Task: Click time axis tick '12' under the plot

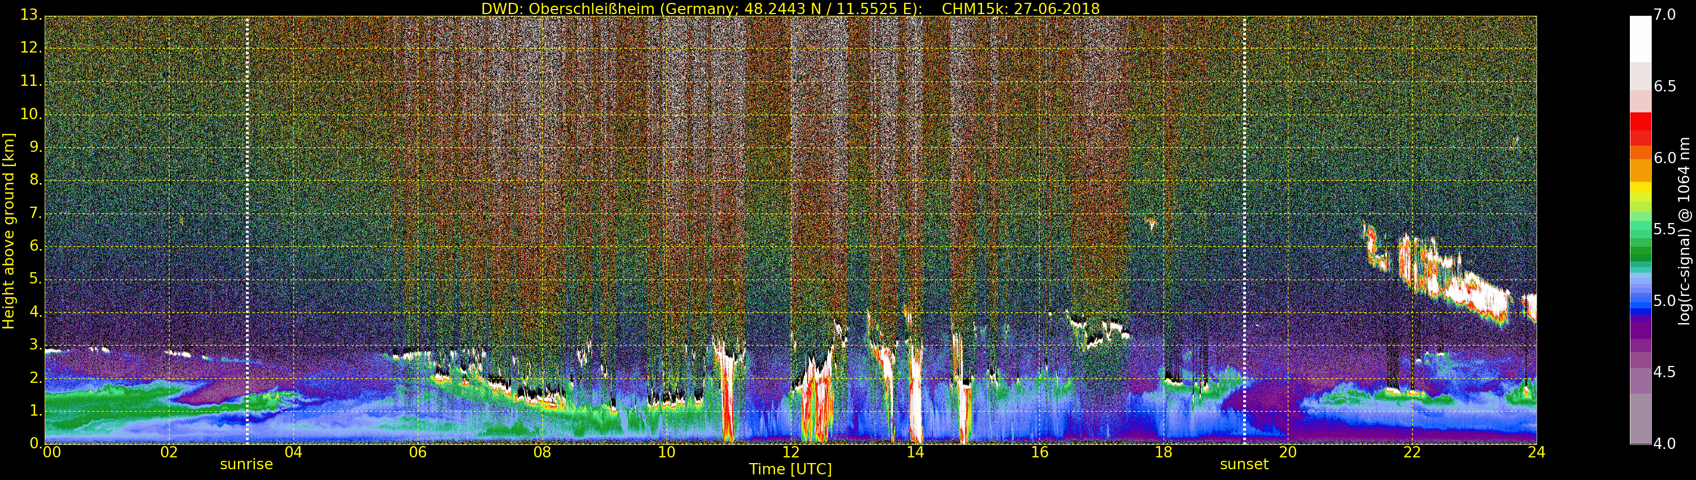Action: tap(791, 452)
